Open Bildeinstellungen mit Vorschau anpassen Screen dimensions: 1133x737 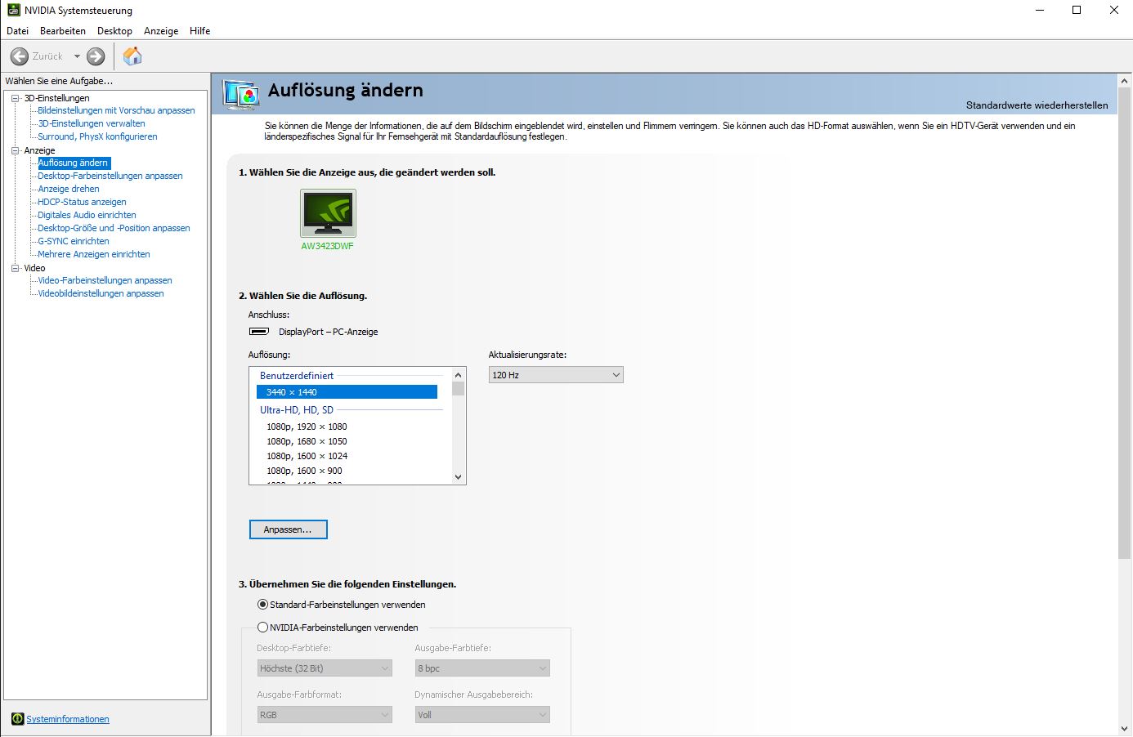(116, 110)
